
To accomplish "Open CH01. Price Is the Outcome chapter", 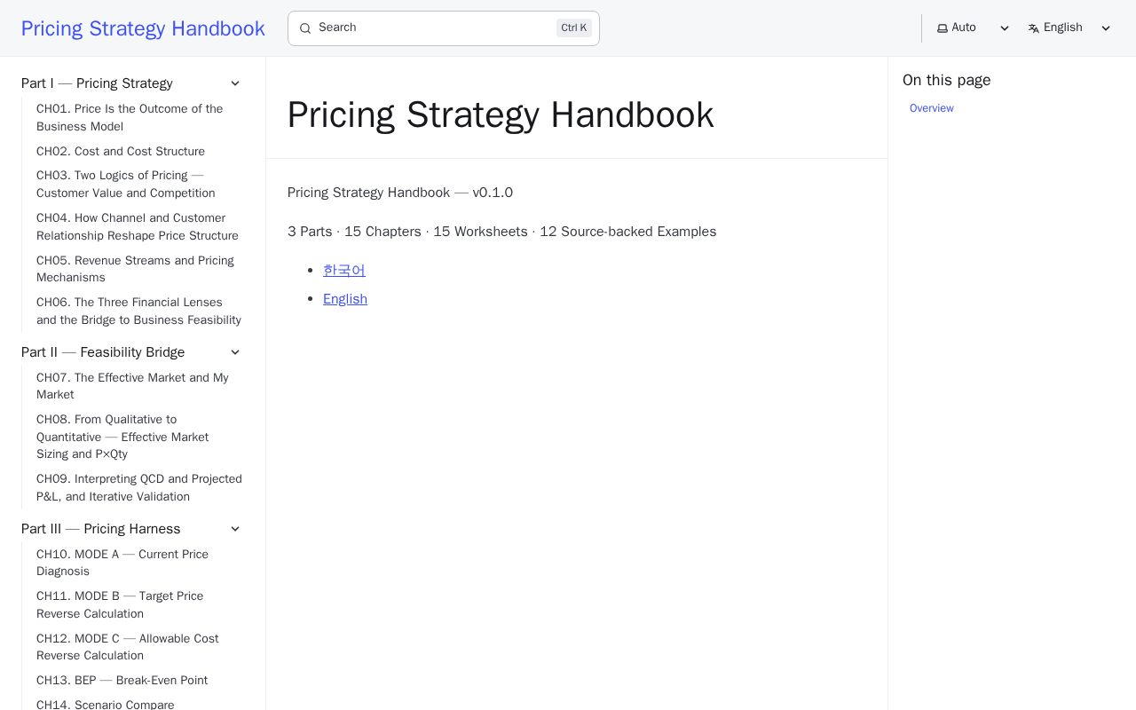I will click(139, 118).
